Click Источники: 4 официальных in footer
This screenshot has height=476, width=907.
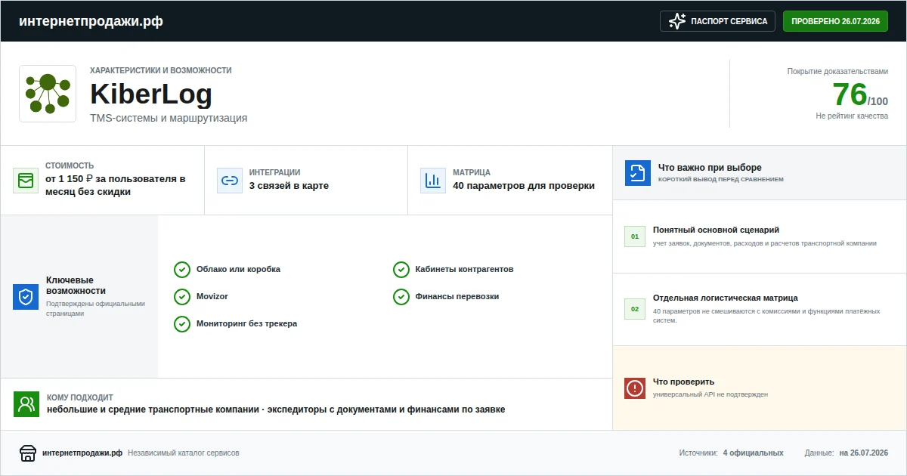tap(732, 453)
